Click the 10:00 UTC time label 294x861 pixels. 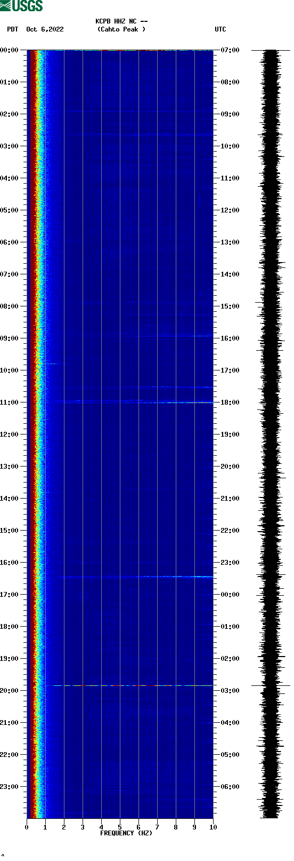point(230,146)
